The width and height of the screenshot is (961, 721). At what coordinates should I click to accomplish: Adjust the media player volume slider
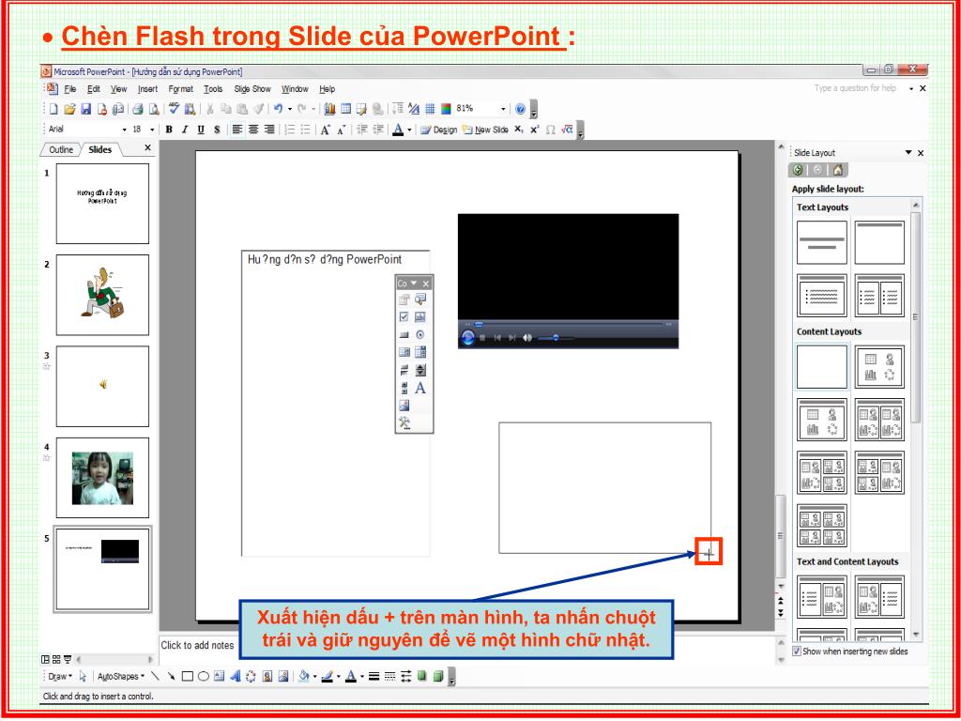pyautogui.click(x=556, y=338)
